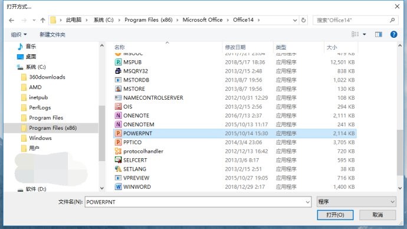Click 系统 (C:) breadcrumb
407x229 pixels.
[x=104, y=20]
